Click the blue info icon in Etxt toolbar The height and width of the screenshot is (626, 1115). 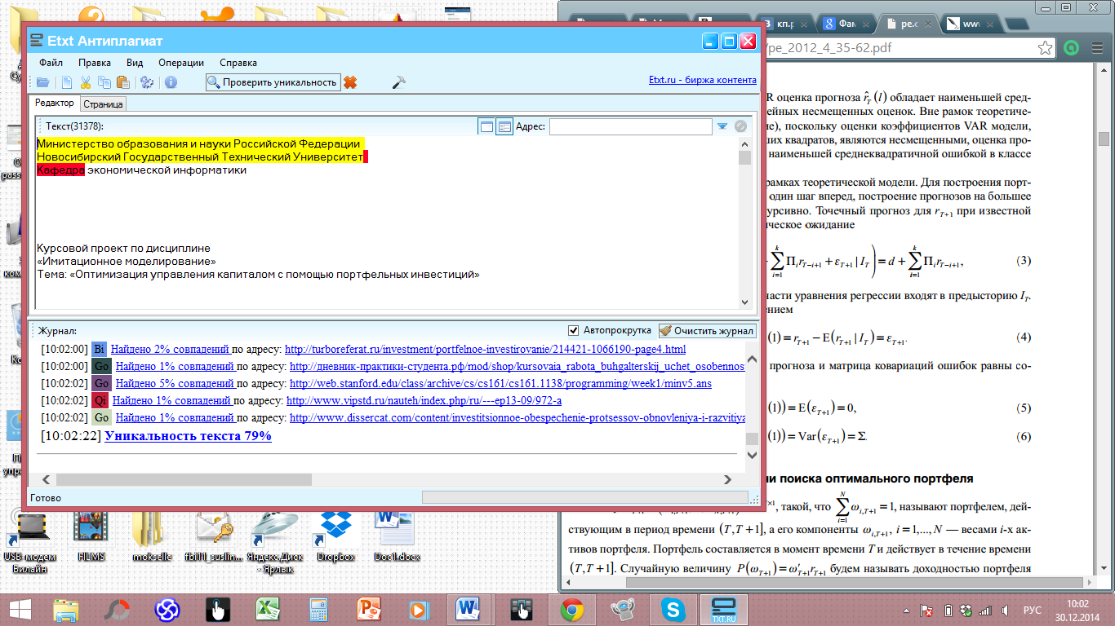pyautogui.click(x=171, y=82)
